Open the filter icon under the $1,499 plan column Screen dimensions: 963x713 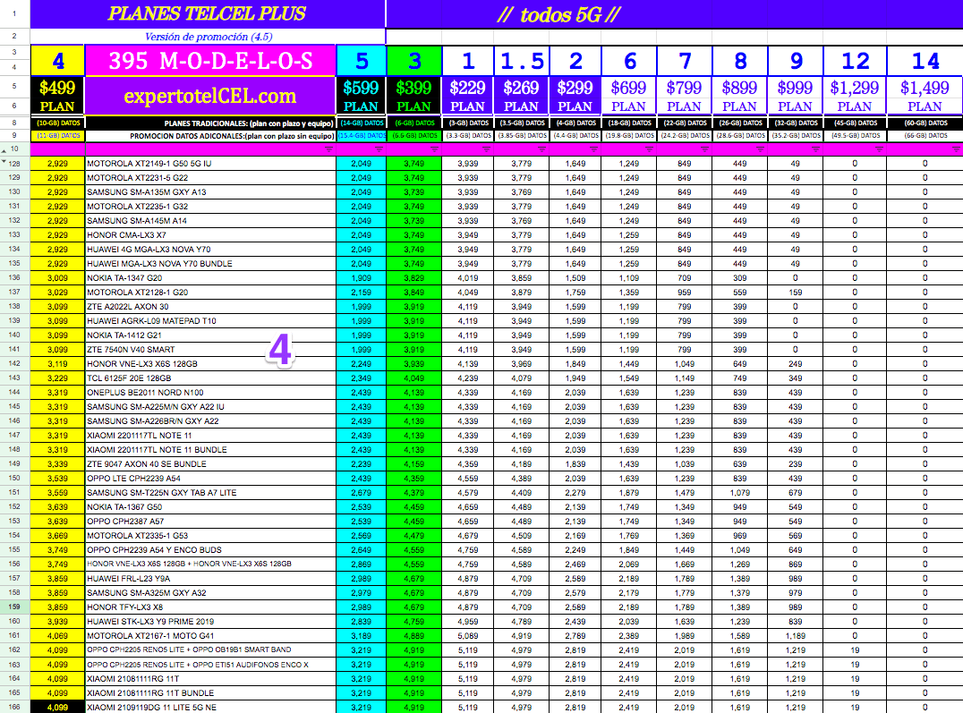(956, 149)
